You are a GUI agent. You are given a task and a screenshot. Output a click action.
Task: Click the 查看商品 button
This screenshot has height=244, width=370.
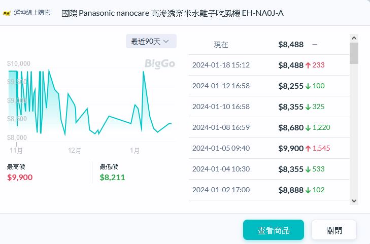point(273,230)
